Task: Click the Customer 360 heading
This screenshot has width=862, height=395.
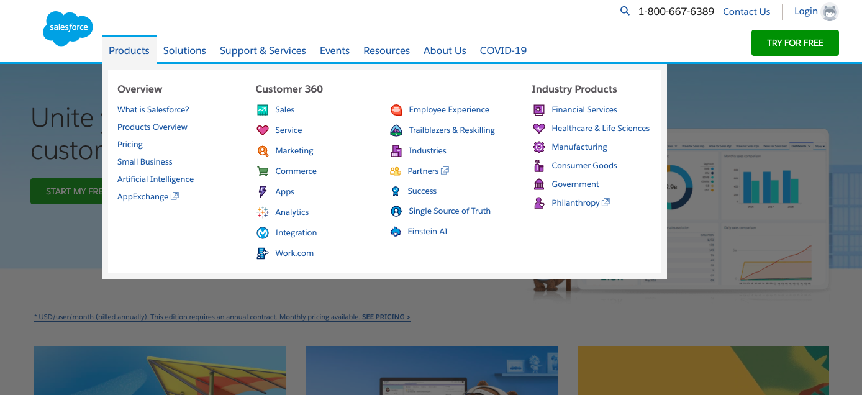Action: [x=289, y=89]
